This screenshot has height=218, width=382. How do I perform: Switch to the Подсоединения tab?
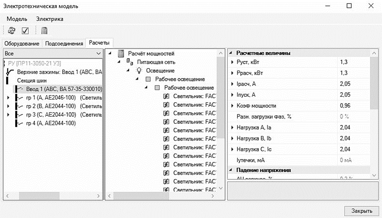pos(64,44)
